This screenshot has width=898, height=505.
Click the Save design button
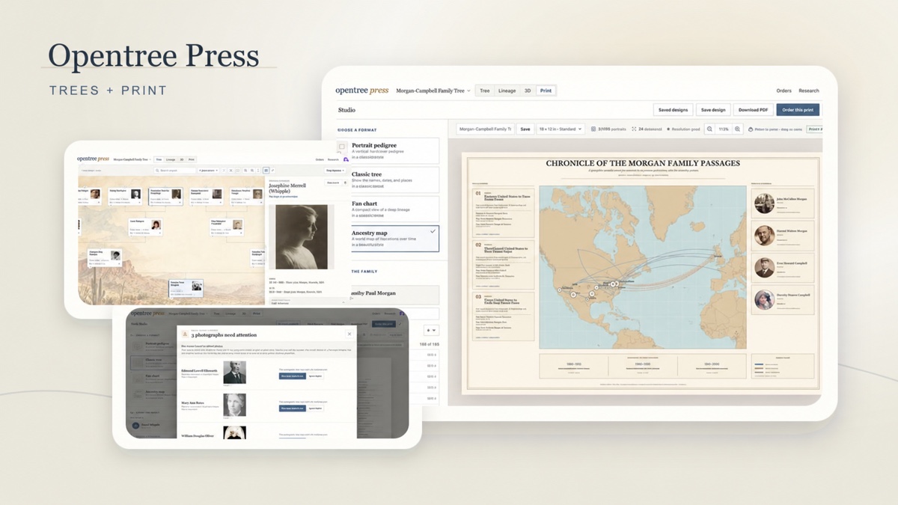[x=713, y=110]
